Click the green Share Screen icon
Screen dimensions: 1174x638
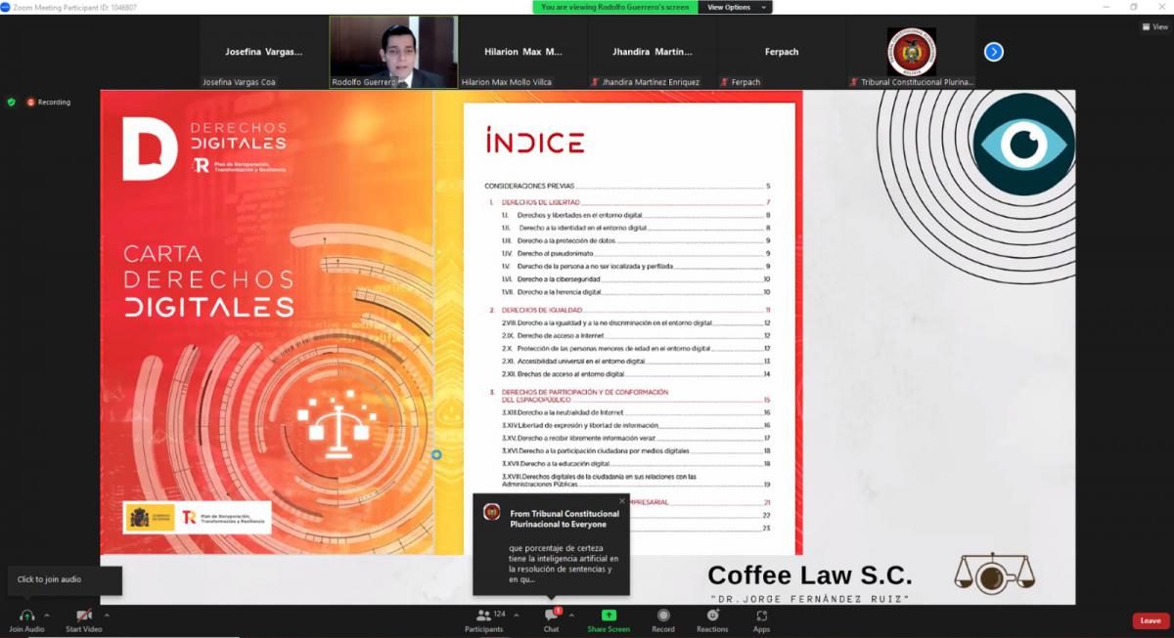click(x=609, y=616)
